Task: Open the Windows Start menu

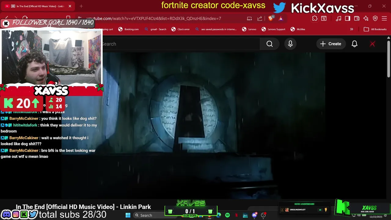Action: click(128, 215)
